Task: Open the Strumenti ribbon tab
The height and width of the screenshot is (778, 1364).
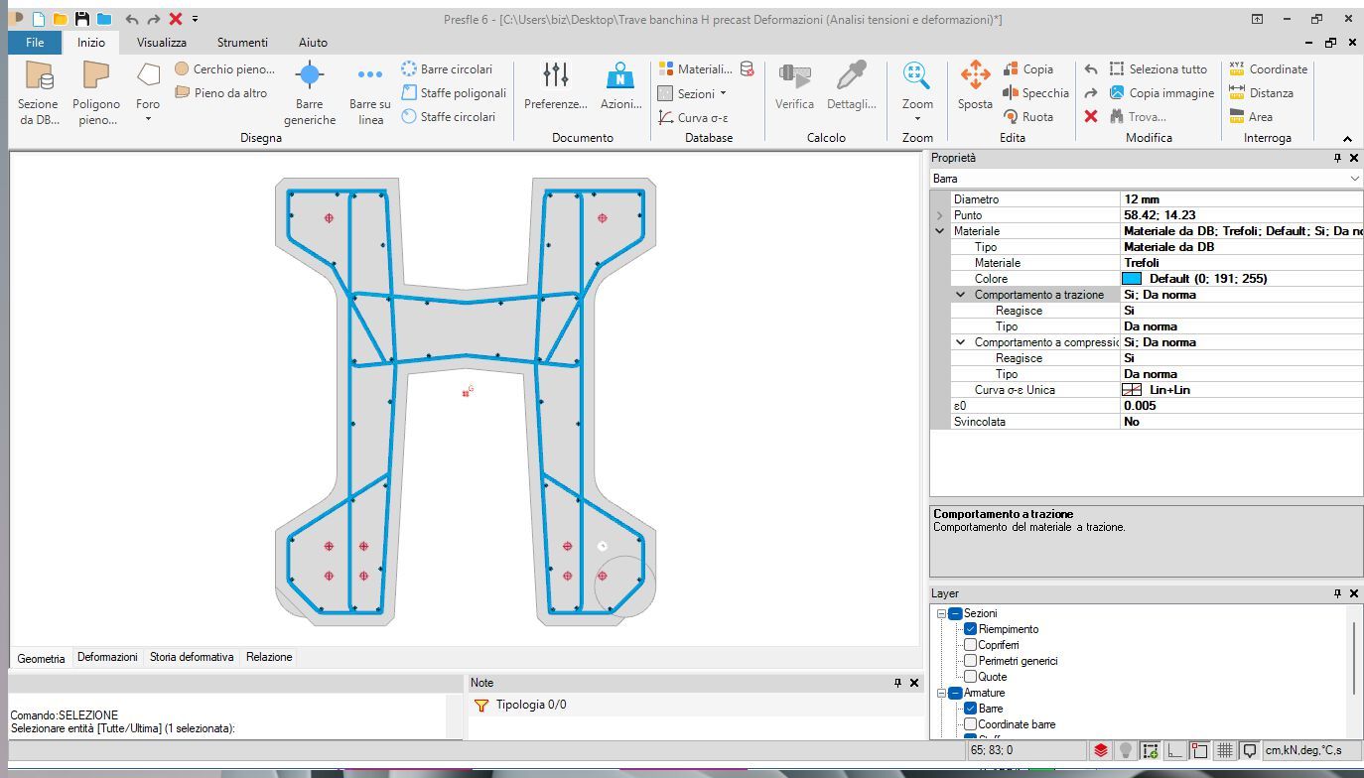Action: (242, 43)
